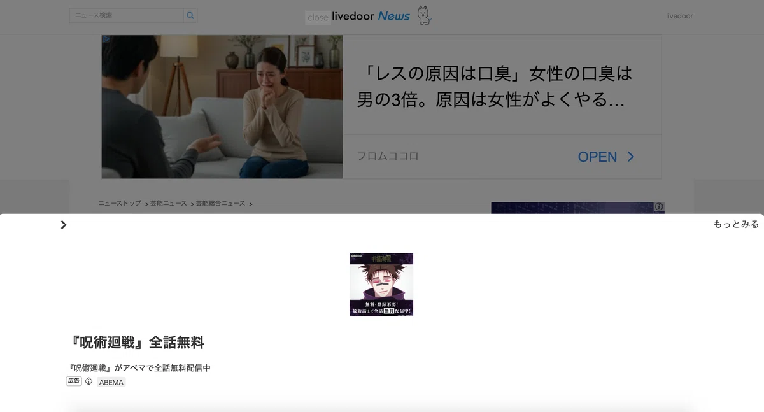Viewport: 764px width, 412px height.
Task: Click フロムココロ advertiser name
Action: [388, 156]
